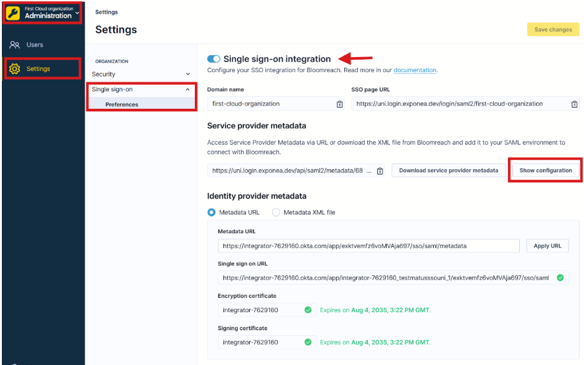Choose the Metadata XML file option
The width and height of the screenshot is (584, 365).
276,211
